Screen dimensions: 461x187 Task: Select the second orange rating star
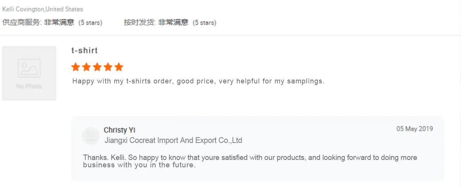point(87,67)
